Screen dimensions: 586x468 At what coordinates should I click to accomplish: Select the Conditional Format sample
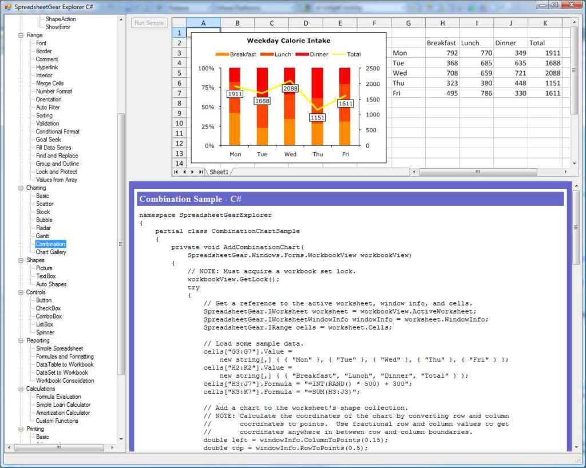(57, 132)
